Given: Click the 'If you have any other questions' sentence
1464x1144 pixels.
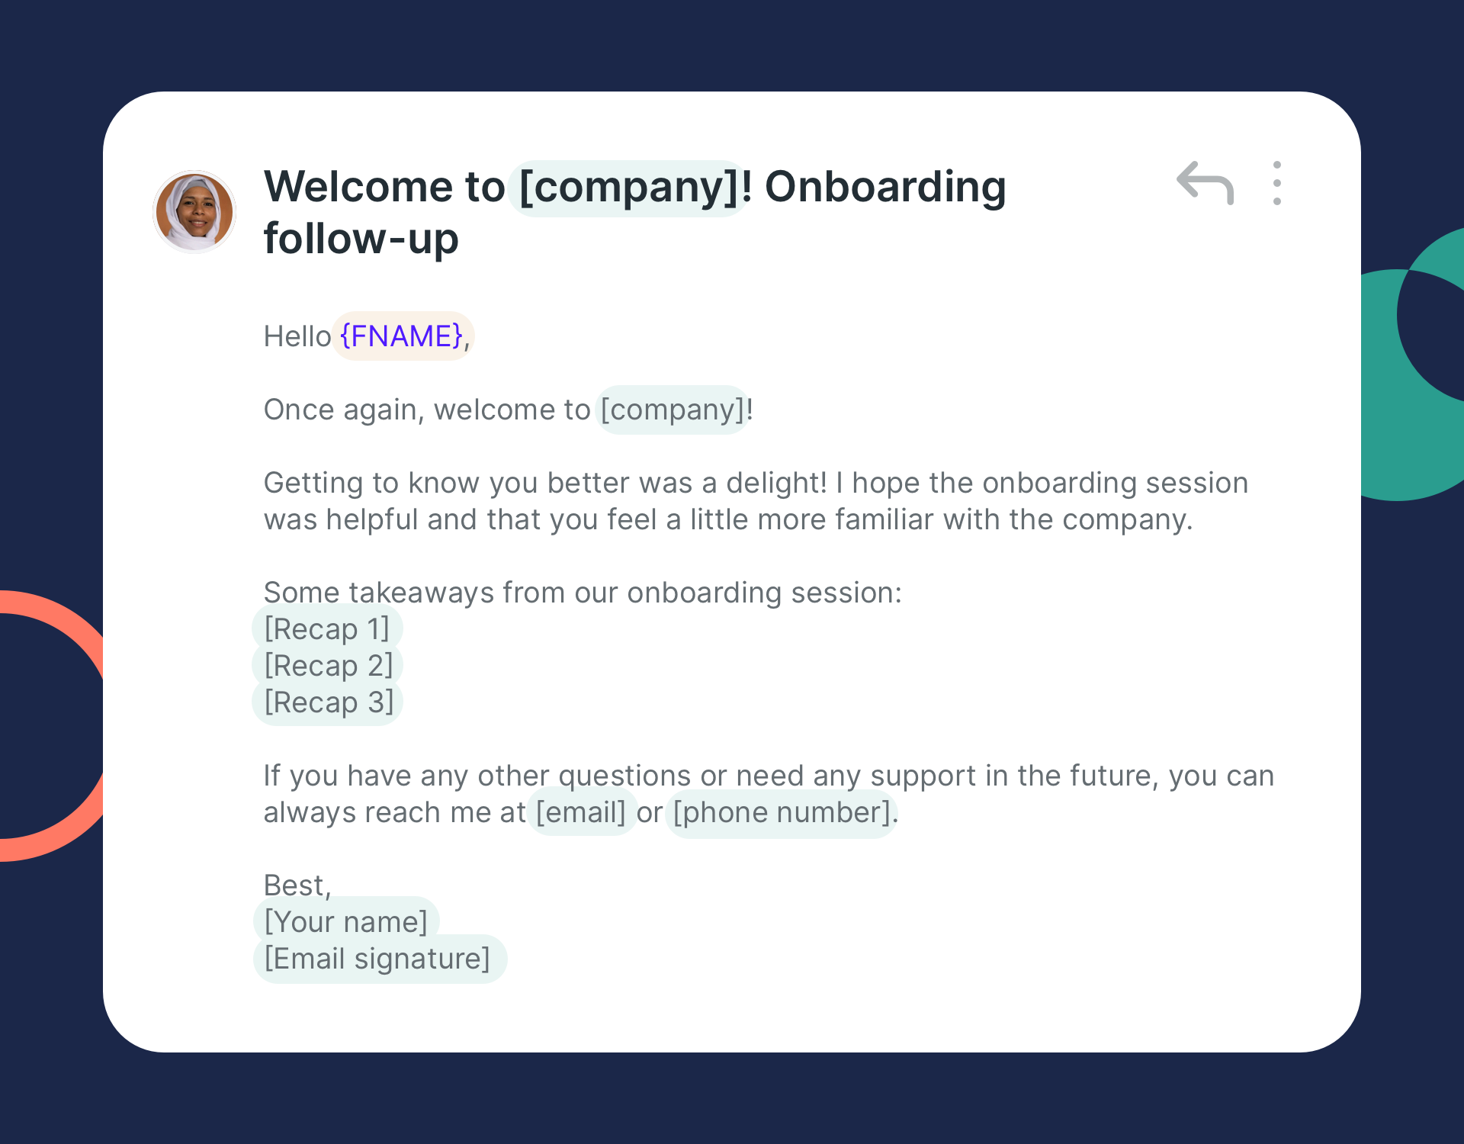Looking at the screenshot, I should pyautogui.click(x=769, y=776).
